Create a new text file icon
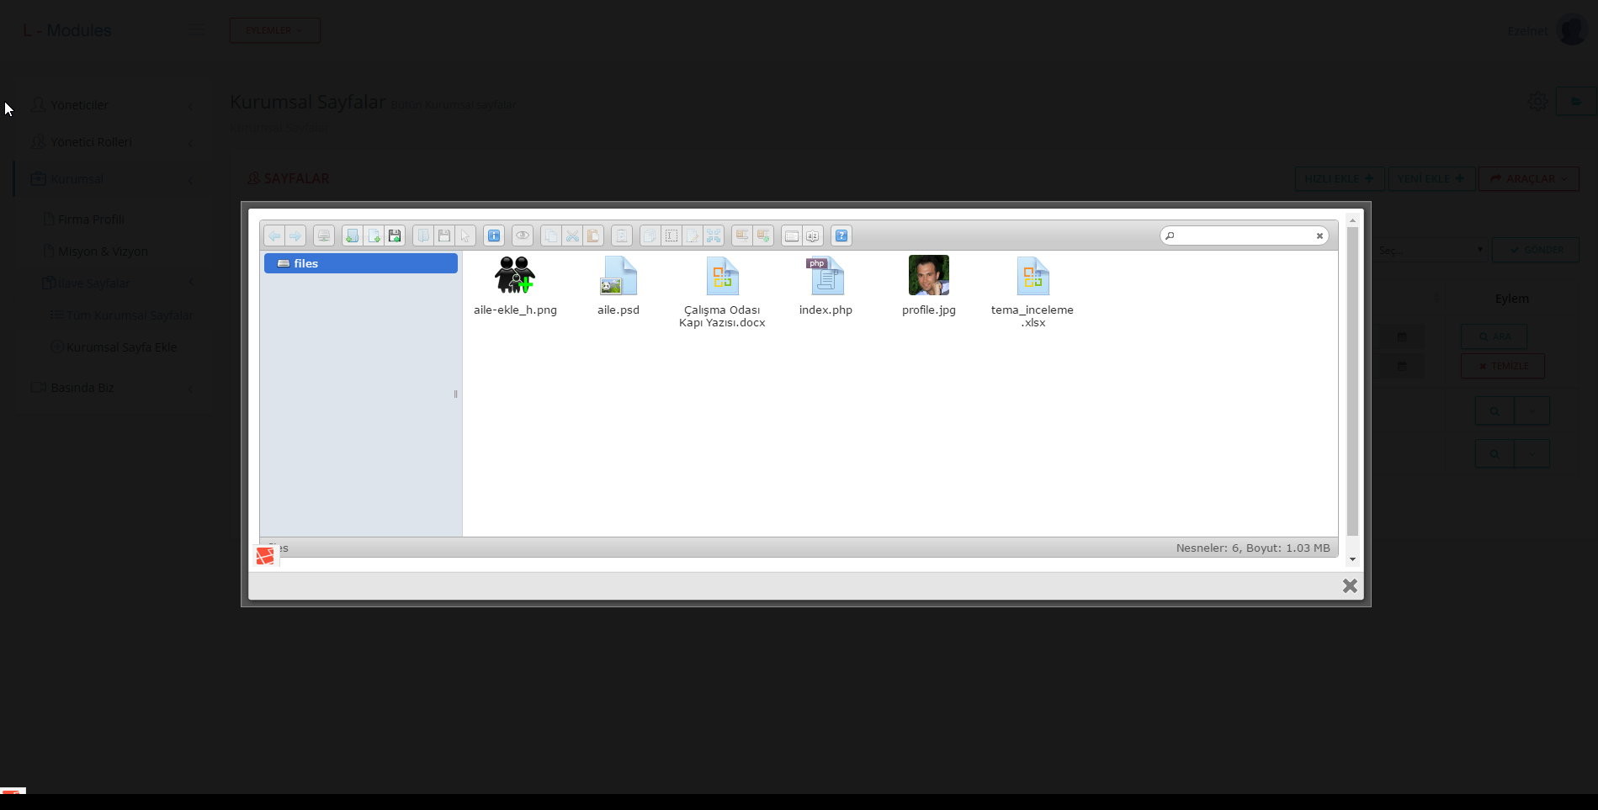Image resolution: width=1598 pixels, height=810 pixels. click(x=374, y=236)
